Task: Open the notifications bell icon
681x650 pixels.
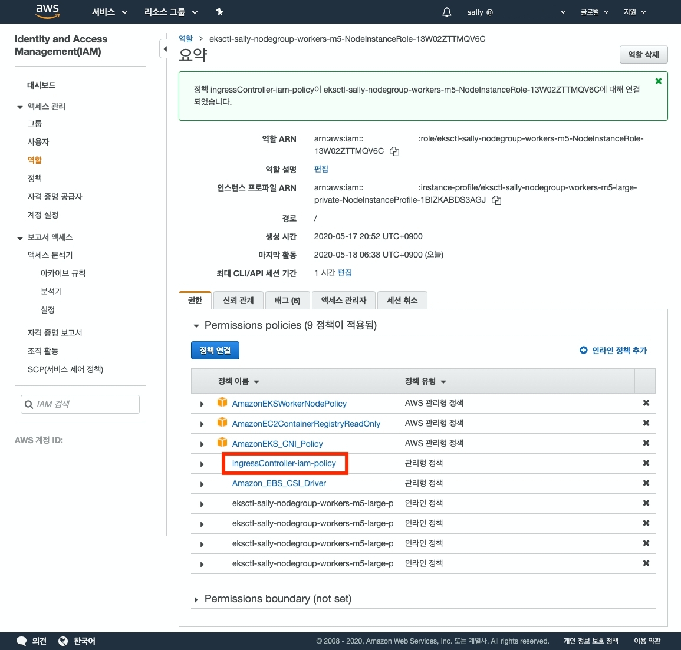Action: click(447, 12)
